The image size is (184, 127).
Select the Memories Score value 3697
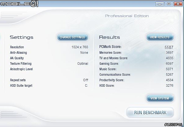click(x=170, y=53)
